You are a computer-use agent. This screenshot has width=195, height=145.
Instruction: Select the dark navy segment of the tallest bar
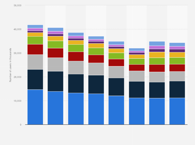[x=35, y=79]
